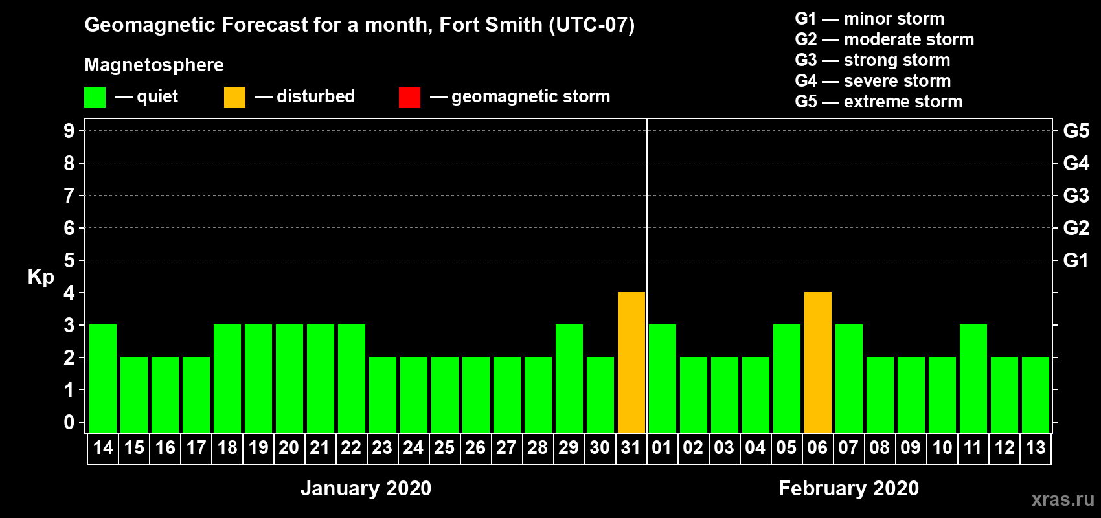The width and height of the screenshot is (1101, 518).
Task: Click the date label 13
Action: (x=1036, y=448)
